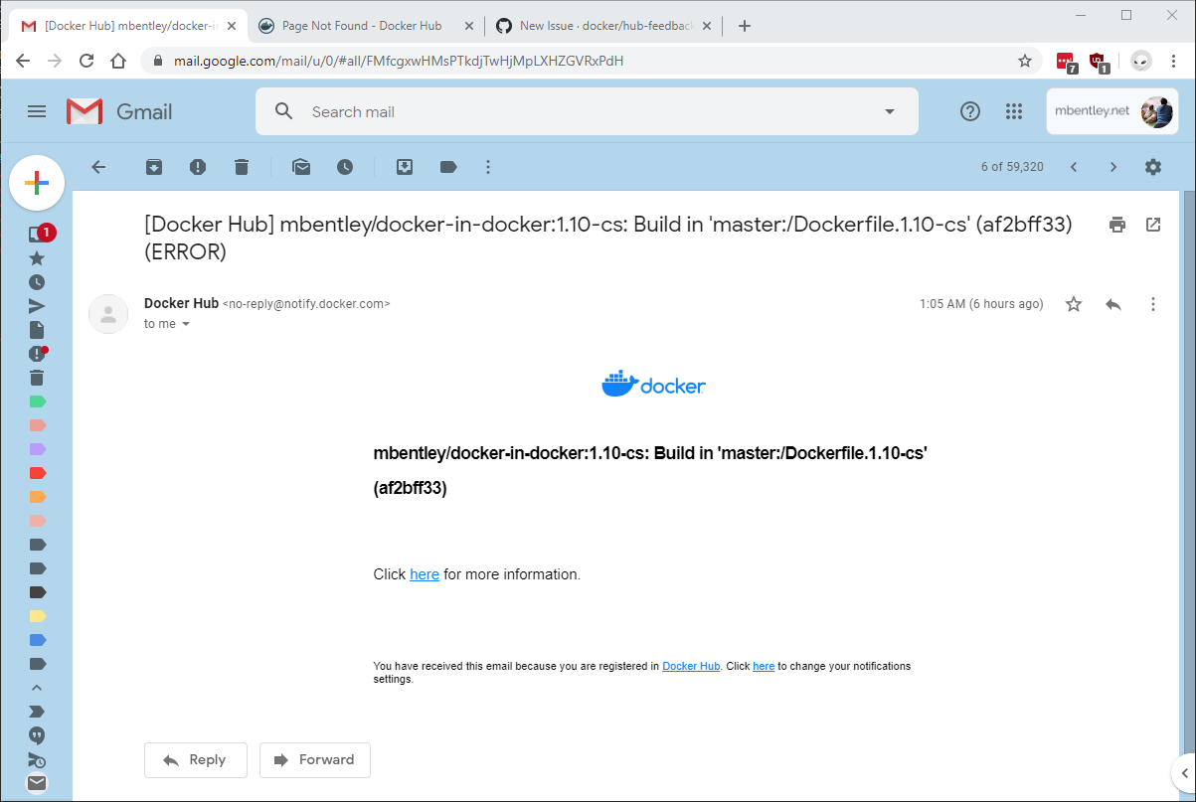1196x802 pixels.
Task: Open the purple label in sidebar
Action: coord(37,449)
